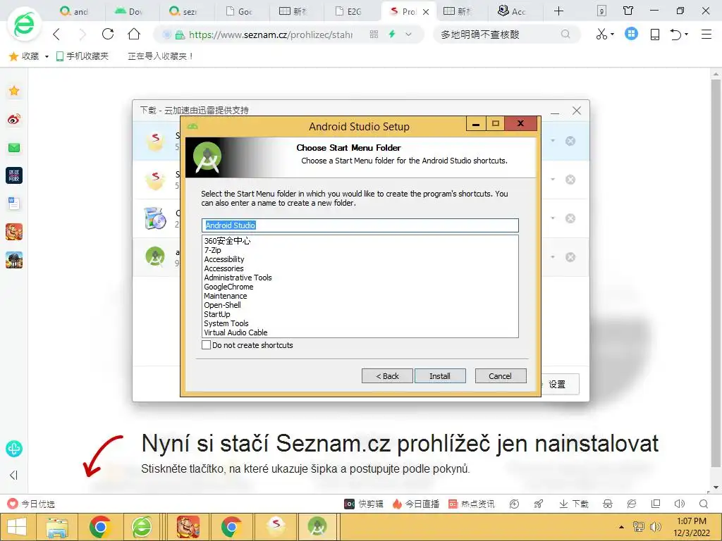Image resolution: width=722 pixels, height=541 pixels.
Task: Click the search magnifier in search box
Action: click(x=565, y=34)
